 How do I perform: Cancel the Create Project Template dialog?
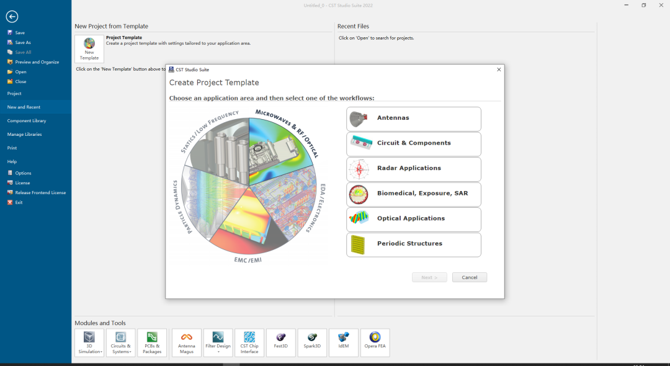click(x=469, y=277)
